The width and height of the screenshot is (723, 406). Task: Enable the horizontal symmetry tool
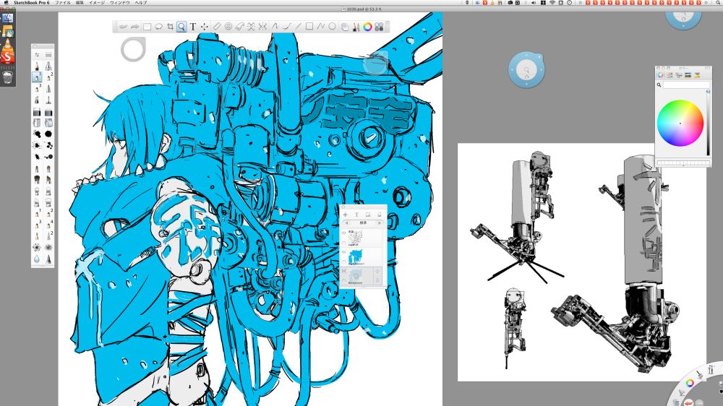pos(251,27)
